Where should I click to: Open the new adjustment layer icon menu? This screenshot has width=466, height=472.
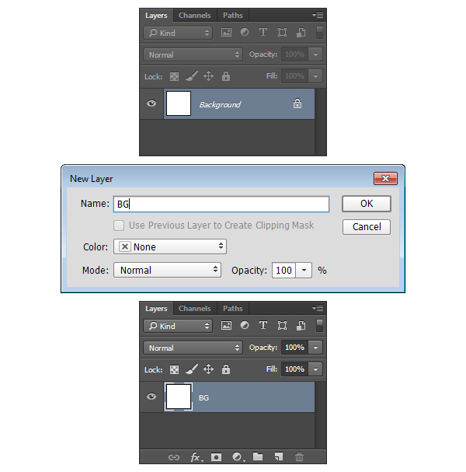pos(238,457)
